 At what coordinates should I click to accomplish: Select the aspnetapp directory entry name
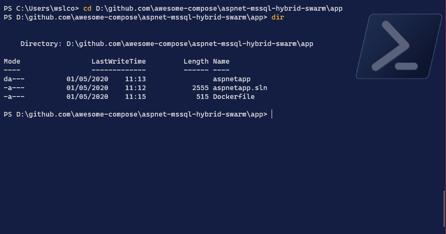click(232, 79)
